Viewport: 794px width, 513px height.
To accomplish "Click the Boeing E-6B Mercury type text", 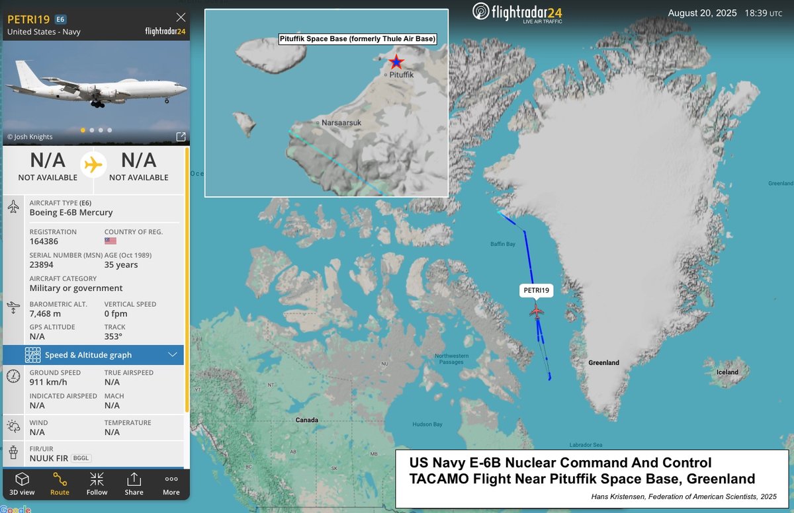I will click(x=71, y=212).
